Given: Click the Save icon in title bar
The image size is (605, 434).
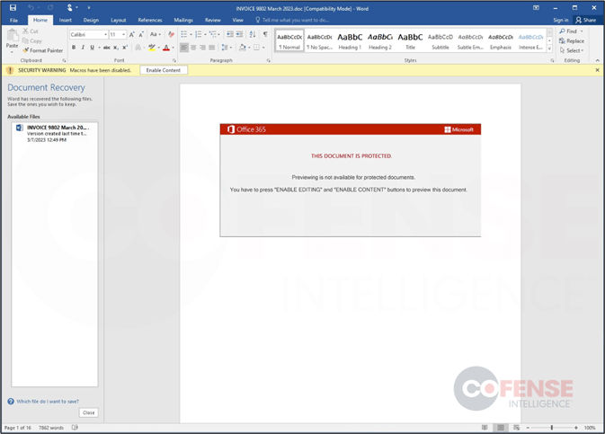Looking at the screenshot, I should tap(13, 7).
